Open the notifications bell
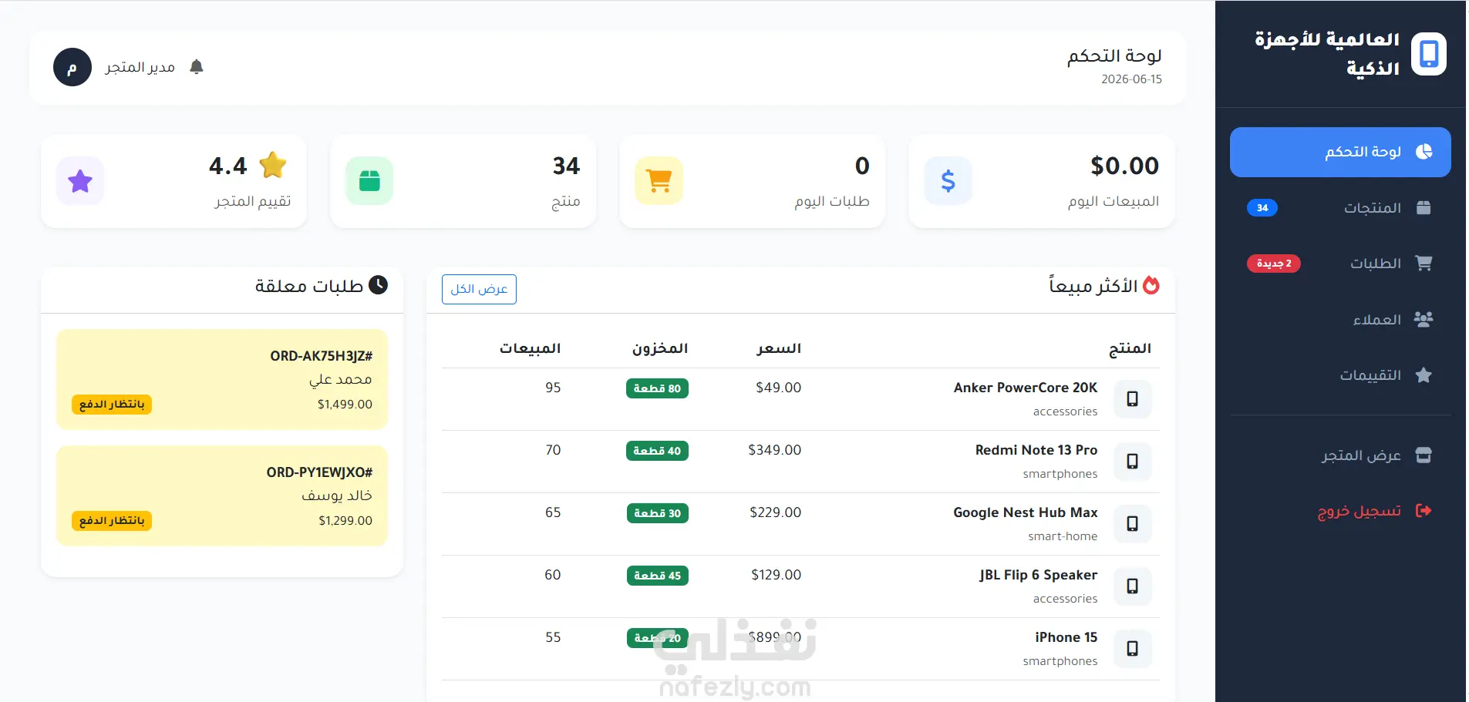Image resolution: width=1469 pixels, height=702 pixels. (197, 67)
